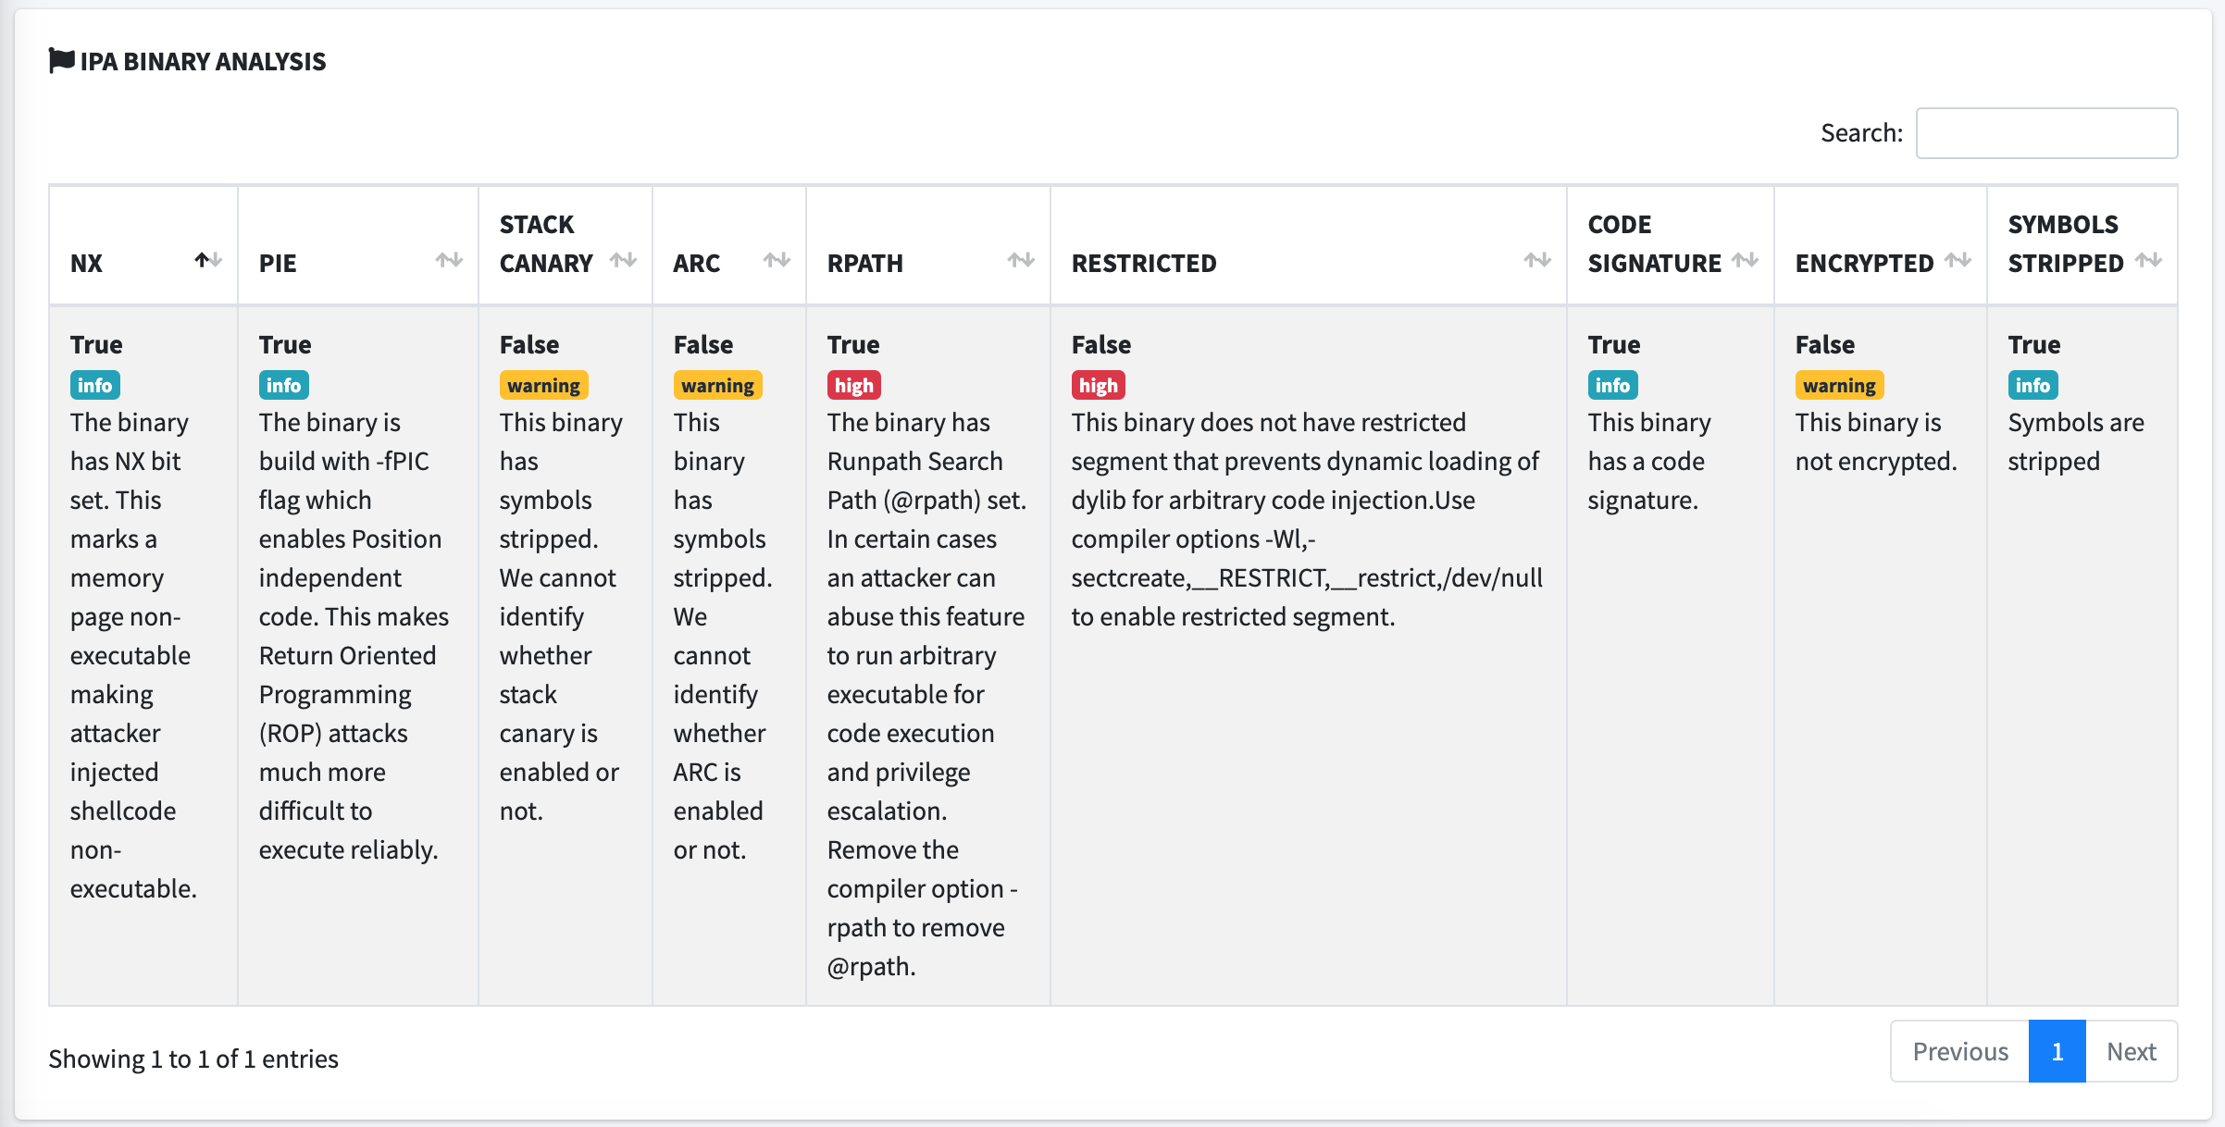Click the warning badge under Stack Canary
Screen dimensions: 2225x1127
(x=543, y=385)
